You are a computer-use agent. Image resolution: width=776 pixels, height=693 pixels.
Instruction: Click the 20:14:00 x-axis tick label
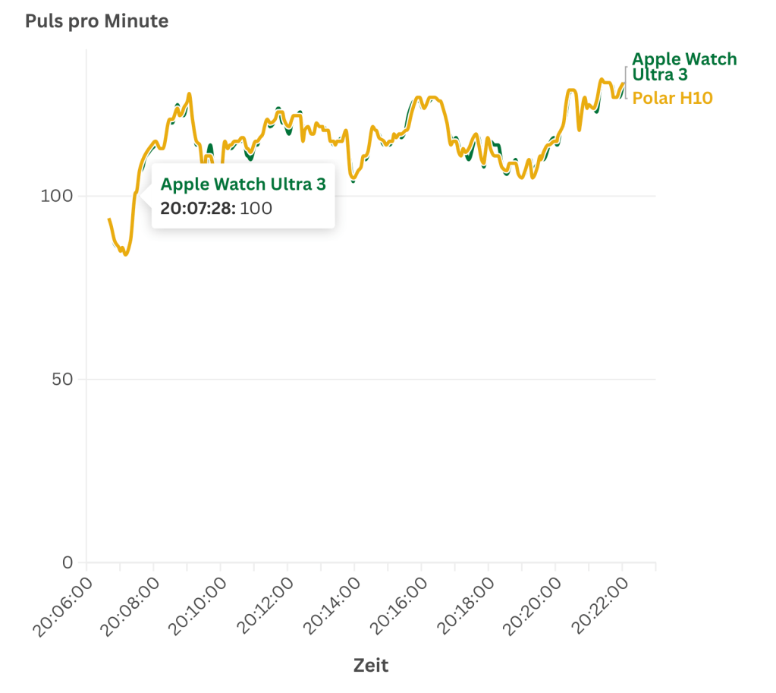(x=331, y=606)
